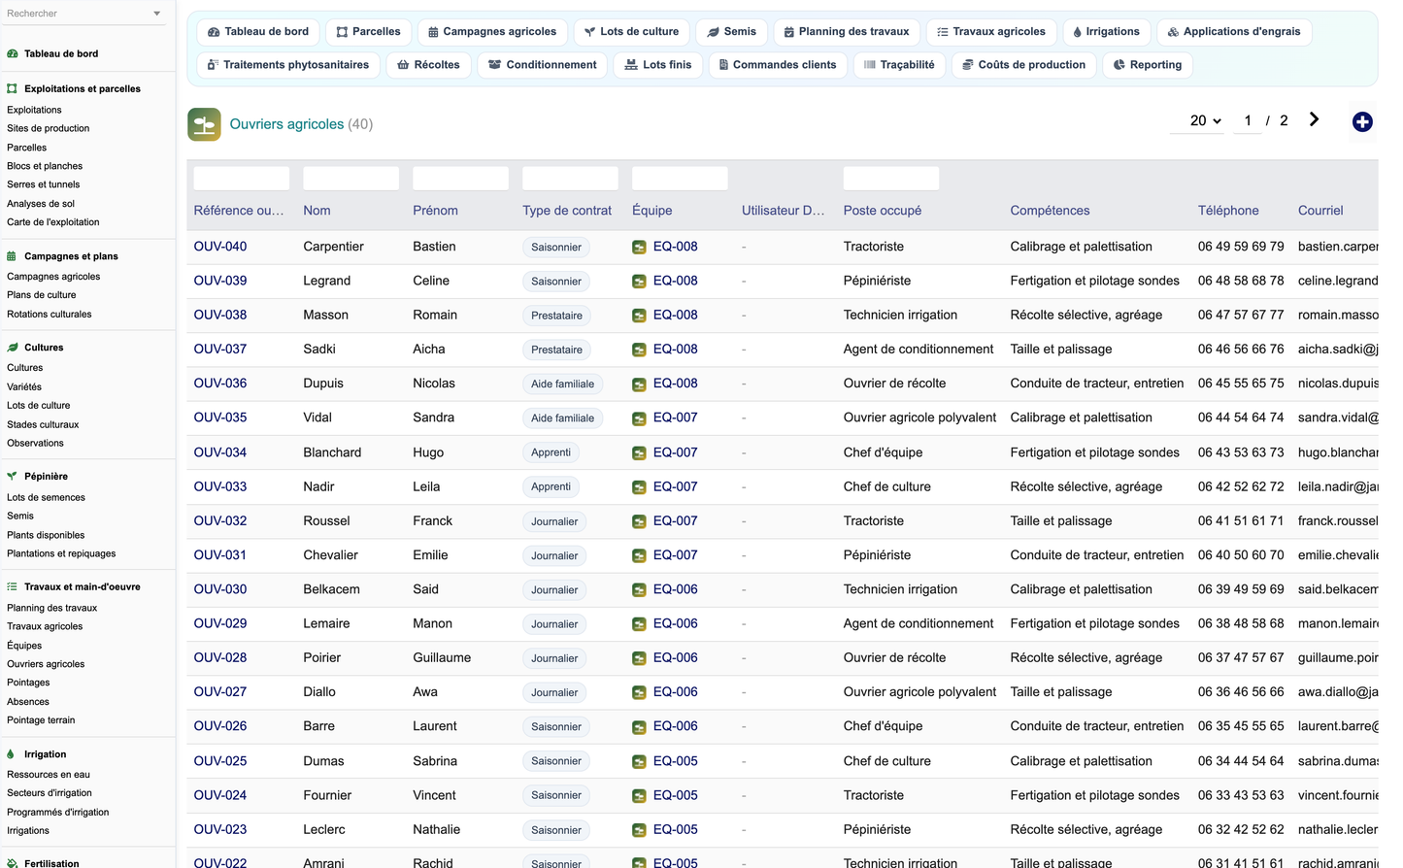Click the Récoltes tab basket icon
This screenshot has width=1403, height=868.
click(403, 65)
